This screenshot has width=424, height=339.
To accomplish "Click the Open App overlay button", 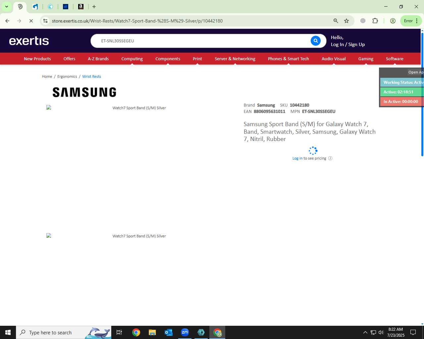I will pos(416,72).
